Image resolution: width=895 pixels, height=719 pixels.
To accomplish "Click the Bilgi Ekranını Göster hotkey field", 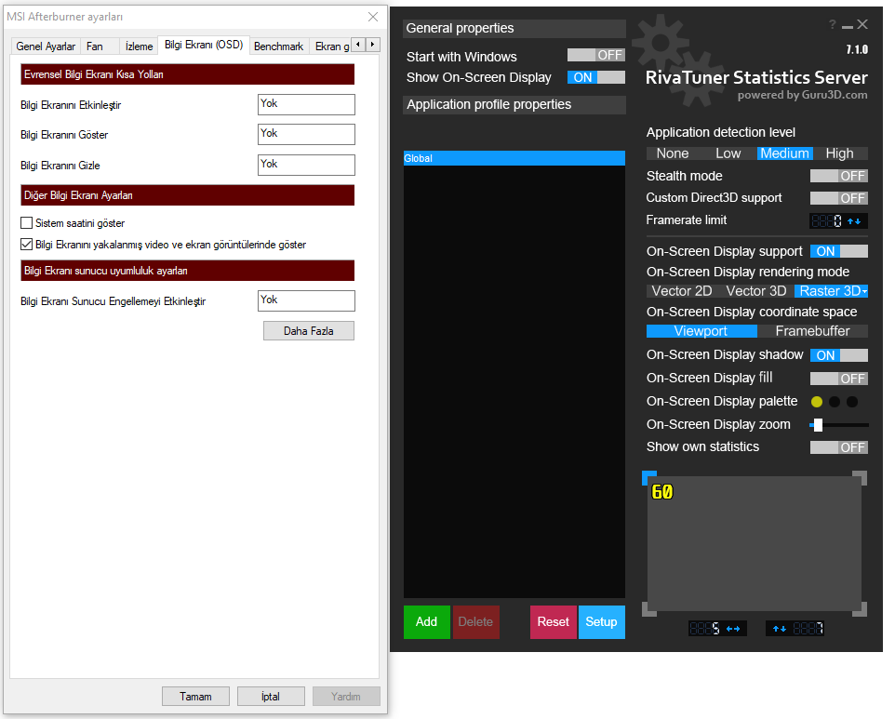I will (306, 134).
